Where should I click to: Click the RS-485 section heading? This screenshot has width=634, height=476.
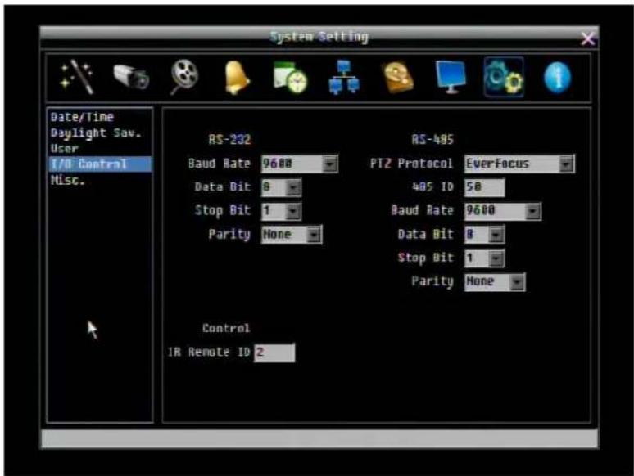click(432, 140)
